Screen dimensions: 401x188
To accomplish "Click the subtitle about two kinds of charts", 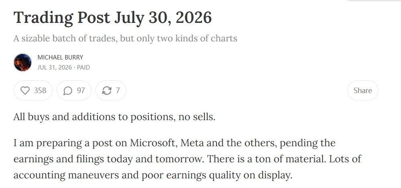I will pos(125,39).
